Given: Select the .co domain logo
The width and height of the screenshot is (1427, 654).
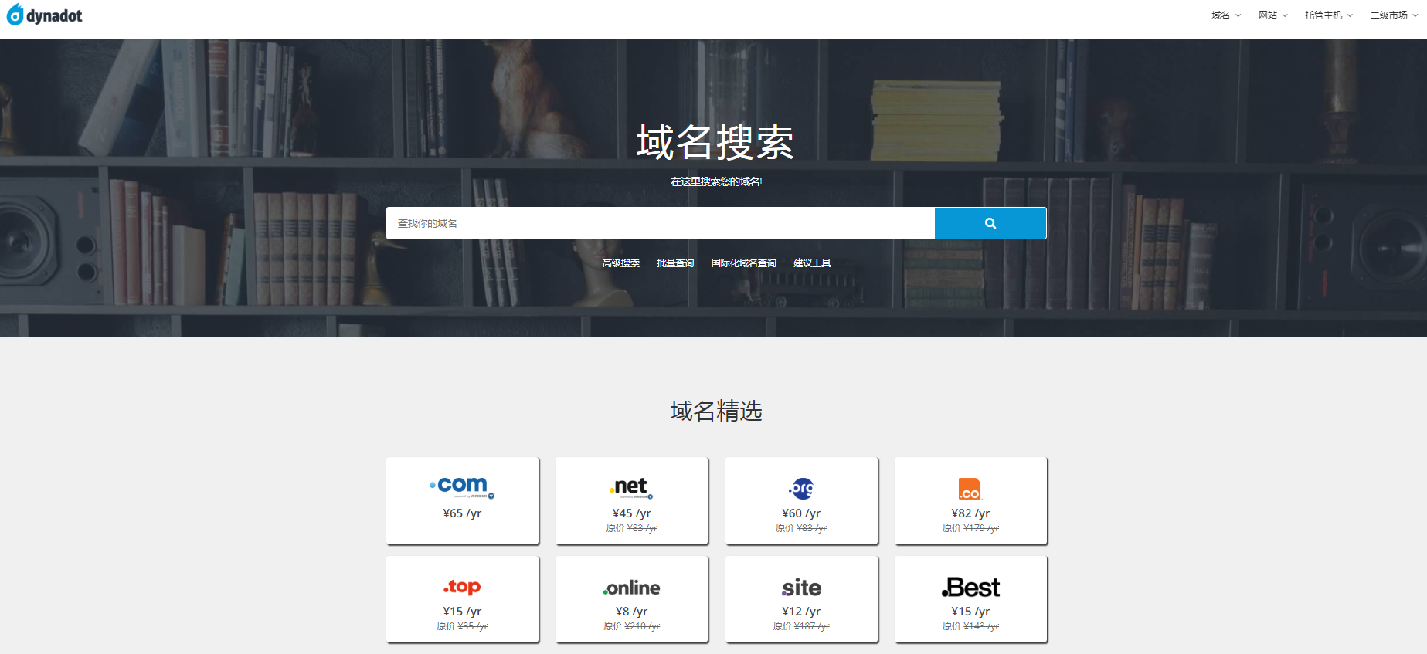Looking at the screenshot, I should pyautogui.click(x=970, y=489).
